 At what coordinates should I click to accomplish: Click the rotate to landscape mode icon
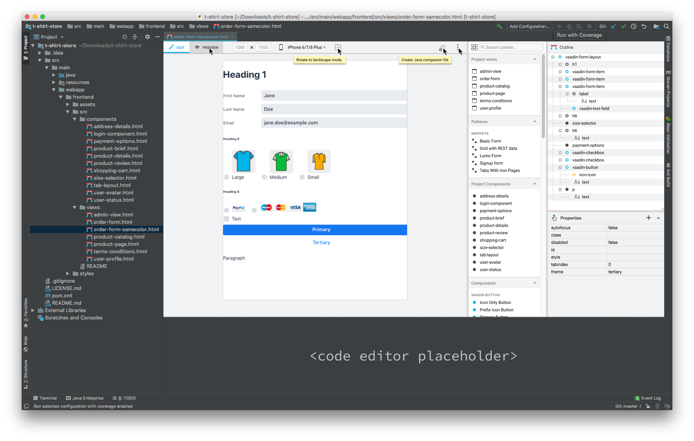click(338, 47)
